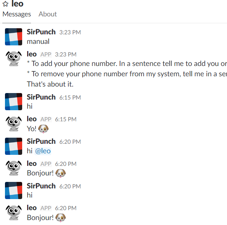
Task: Click the last "Bonjour!" dog emoji
Action: pos(60,218)
